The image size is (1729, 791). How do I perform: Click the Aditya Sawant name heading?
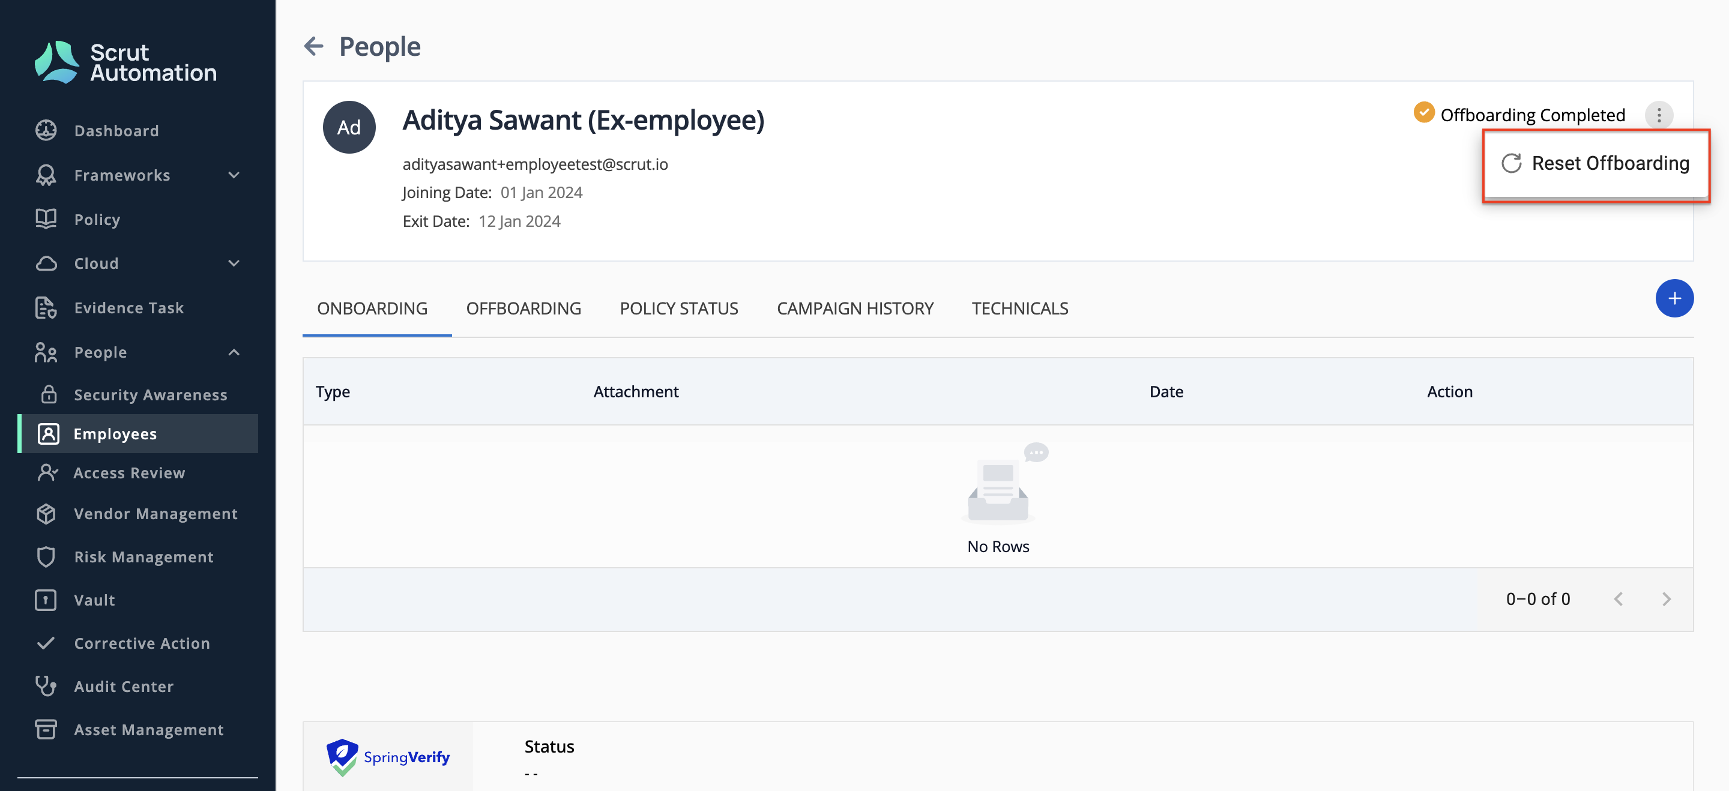(x=584, y=120)
